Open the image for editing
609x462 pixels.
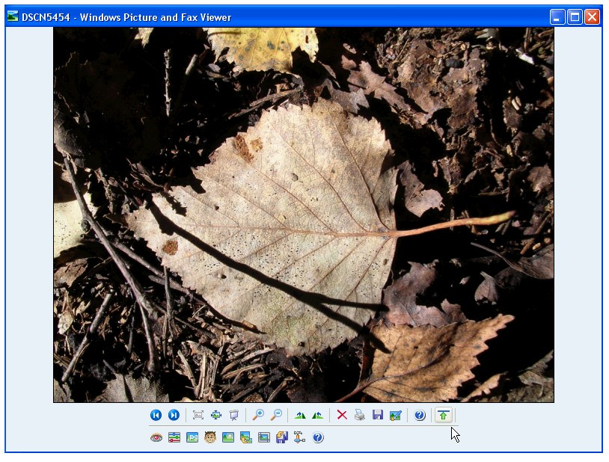[395, 415]
